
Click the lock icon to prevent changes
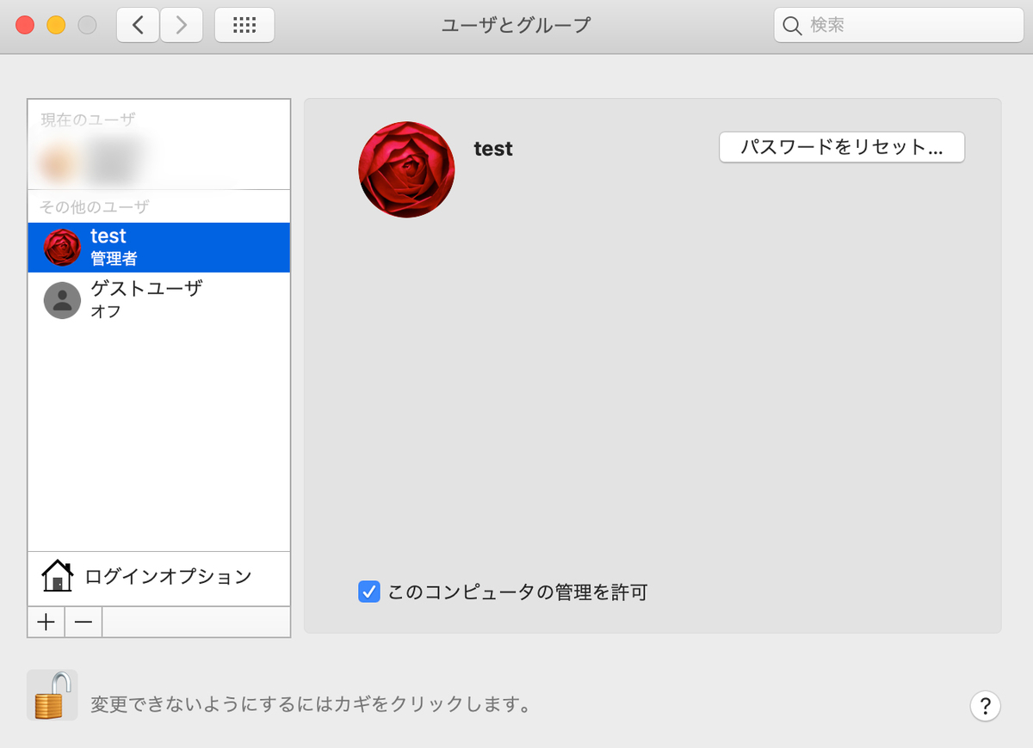pyautogui.click(x=53, y=695)
